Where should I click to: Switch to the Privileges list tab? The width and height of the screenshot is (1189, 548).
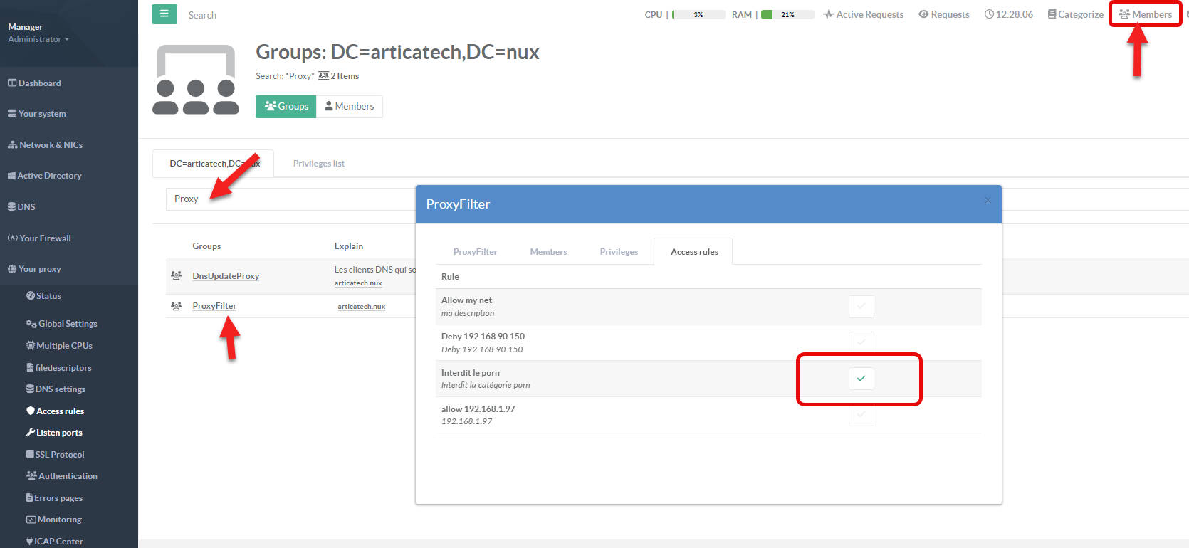[x=318, y=164]
